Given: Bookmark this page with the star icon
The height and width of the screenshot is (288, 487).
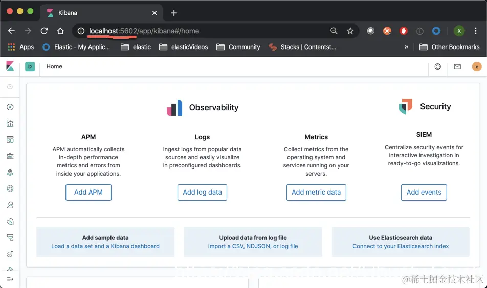Looking at the screenshot, I should (350, 31).
